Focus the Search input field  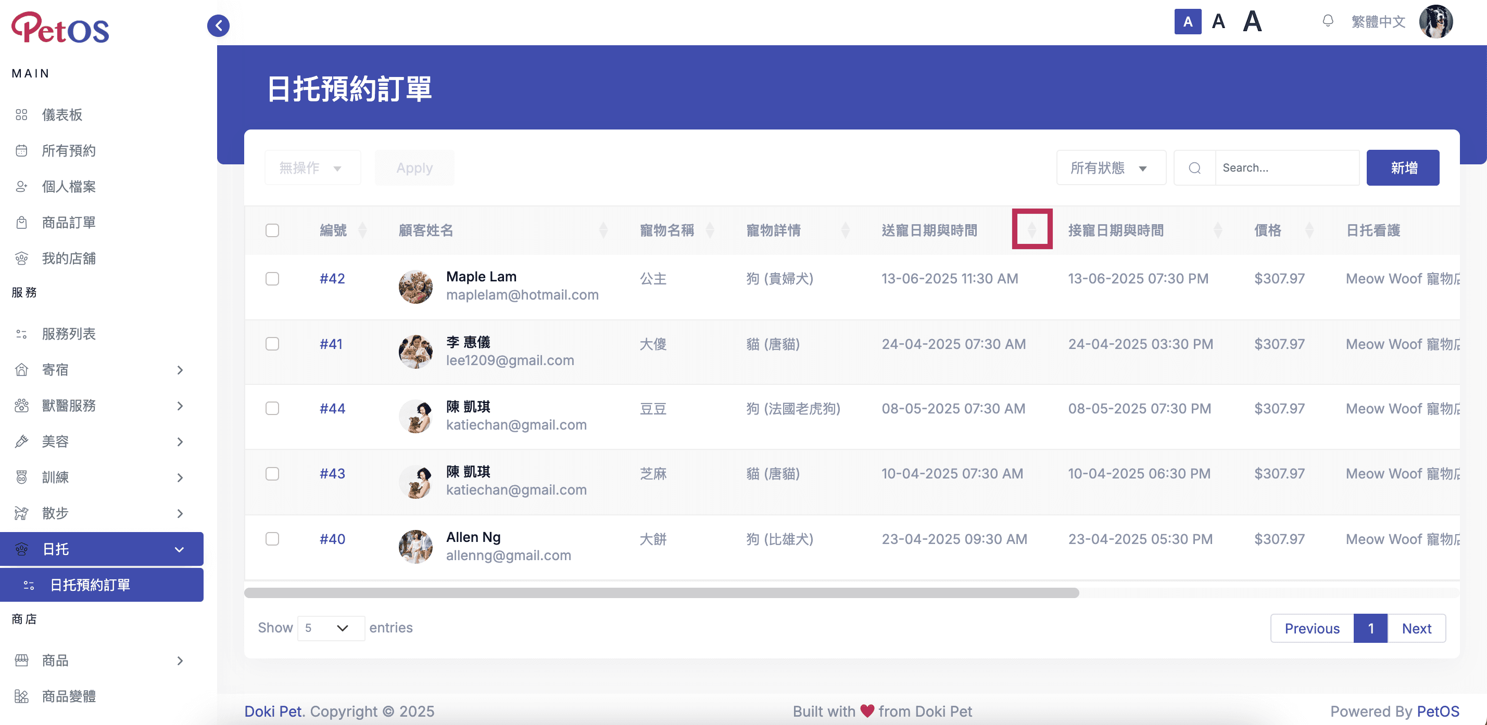click(x=1287, y=168)
